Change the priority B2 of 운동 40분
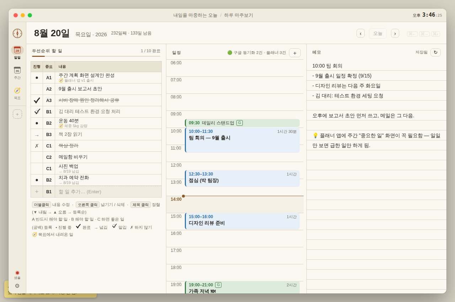This screenshot has width=455, height=302. point(49,123)
